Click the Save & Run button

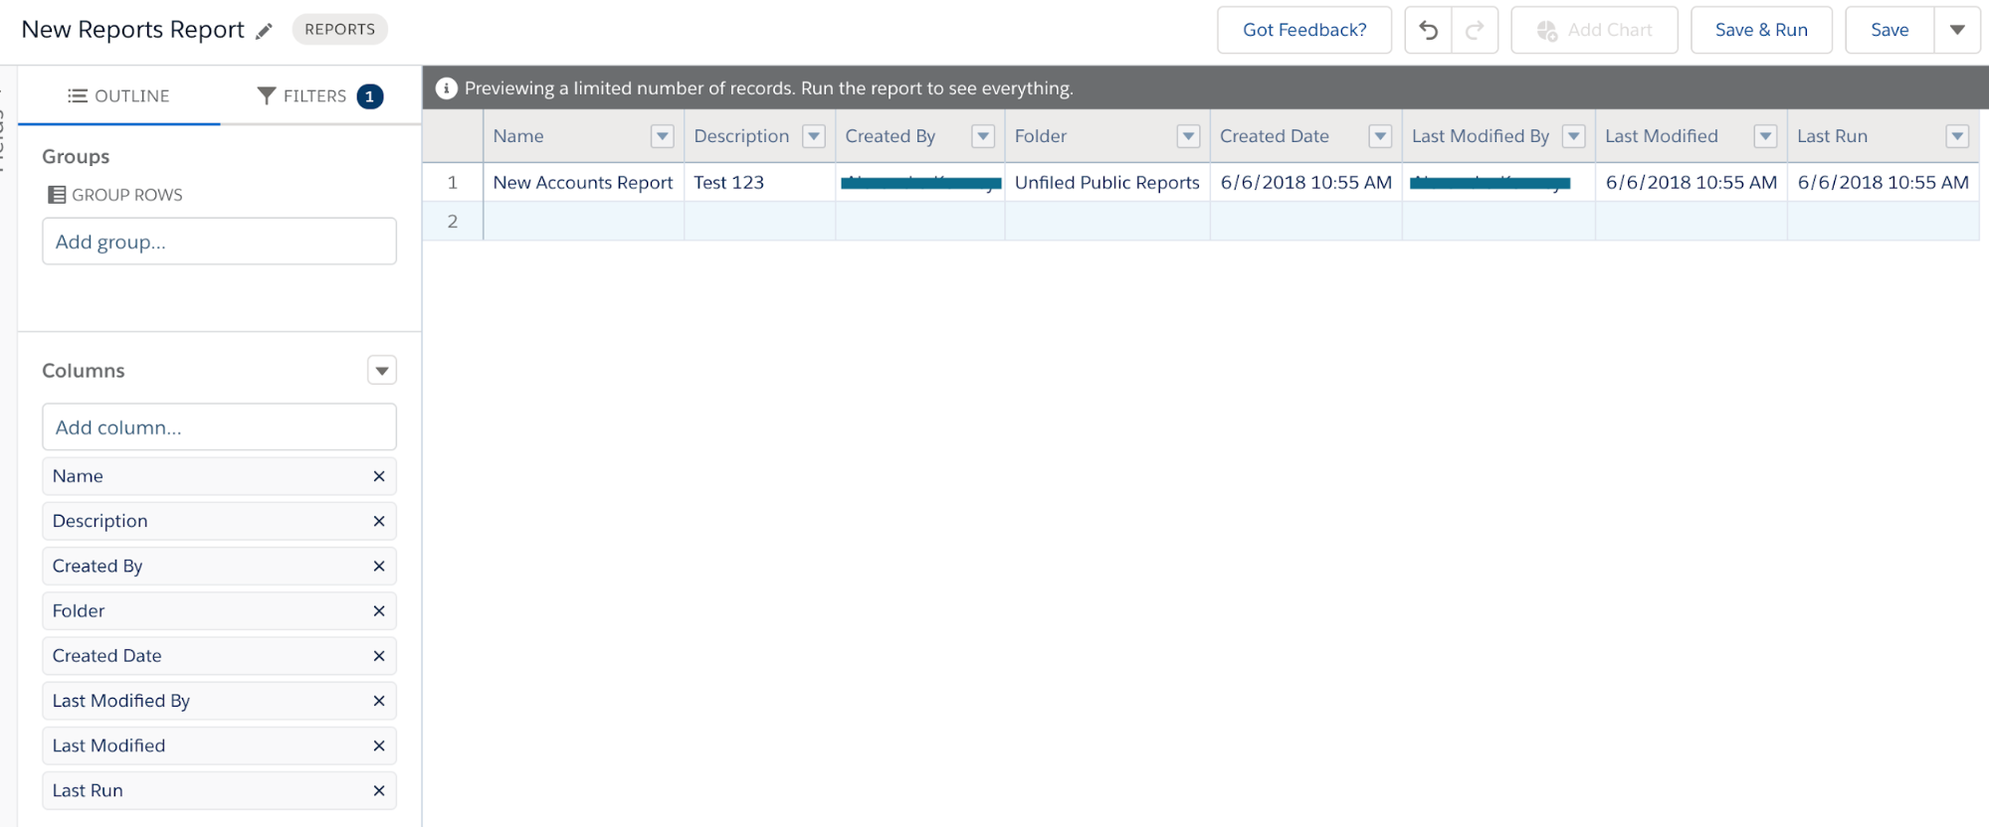click(1761, 30)
